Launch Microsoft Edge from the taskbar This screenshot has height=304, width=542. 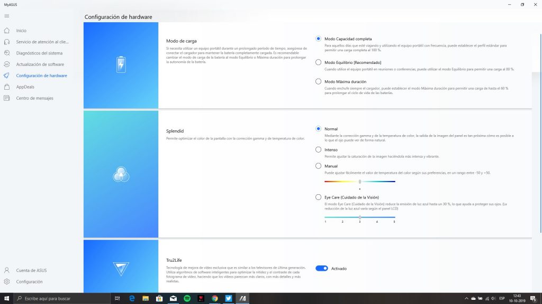(132, 299)
